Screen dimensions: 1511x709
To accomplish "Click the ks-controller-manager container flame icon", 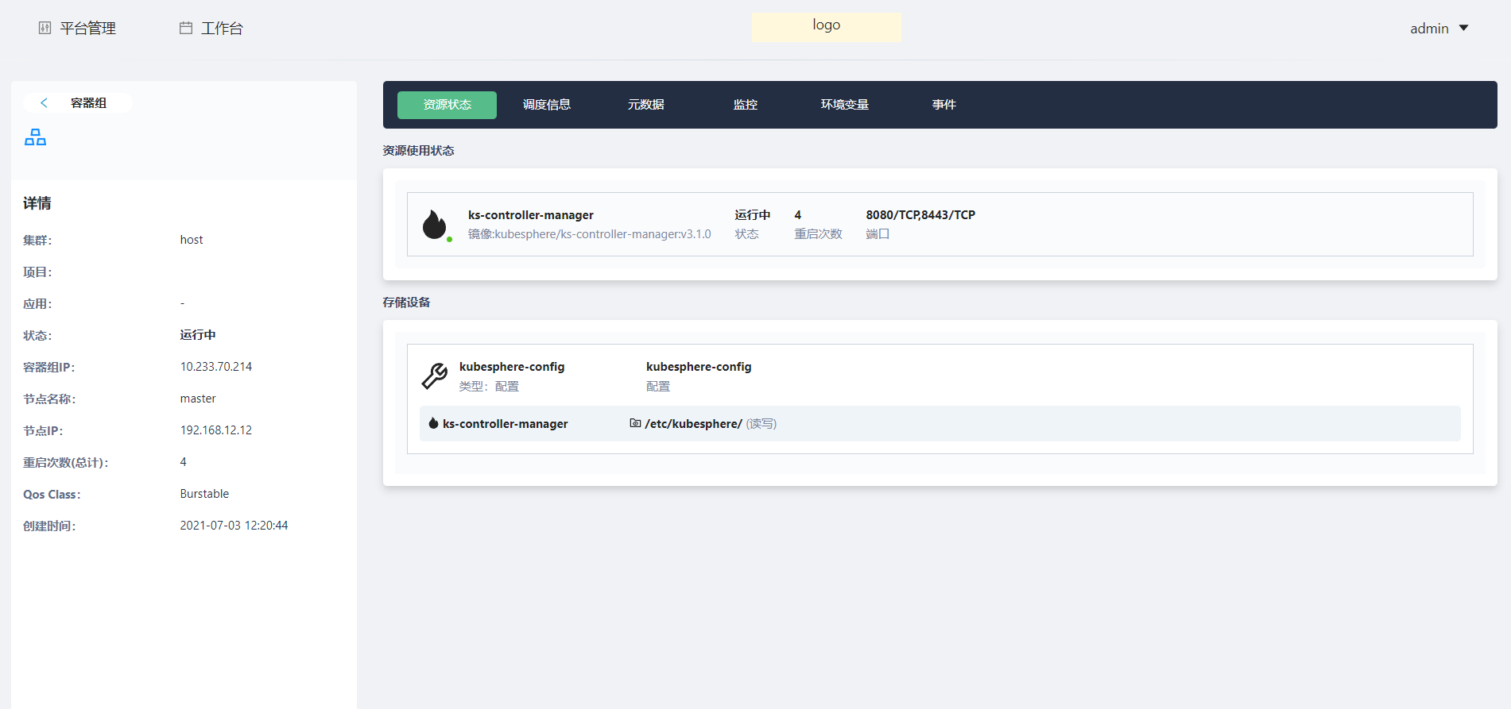I will [x=434, y=225].
